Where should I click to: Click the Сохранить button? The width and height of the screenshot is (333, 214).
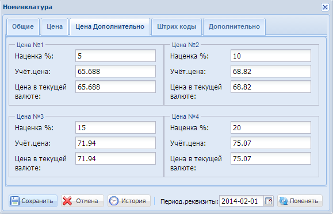tap(33, 201)
